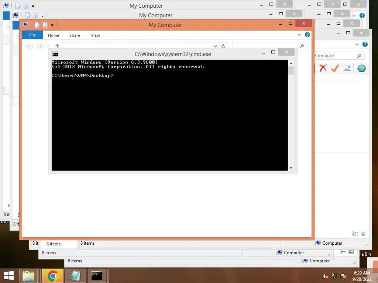Expand ribbon chevron above the Computer search box

(357, 45)
